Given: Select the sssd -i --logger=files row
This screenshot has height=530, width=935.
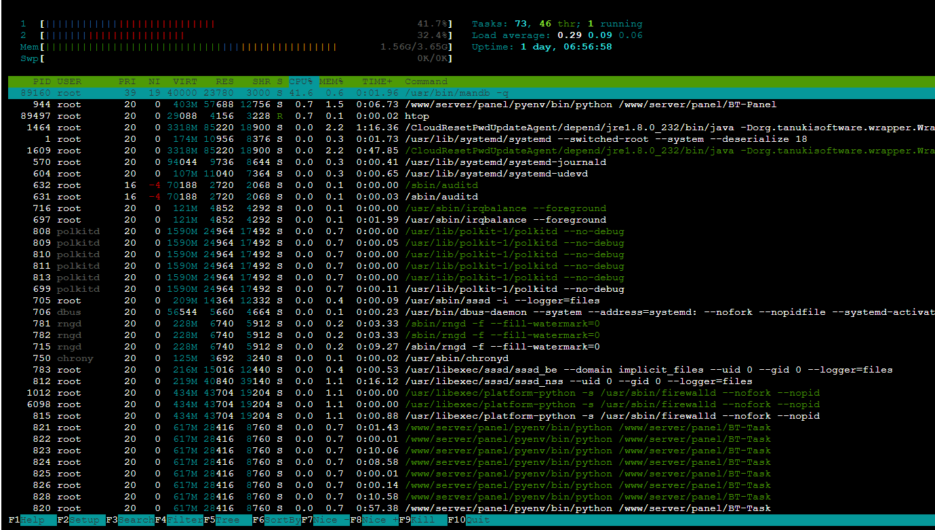Looking at the screenshot, I should 471,301.
